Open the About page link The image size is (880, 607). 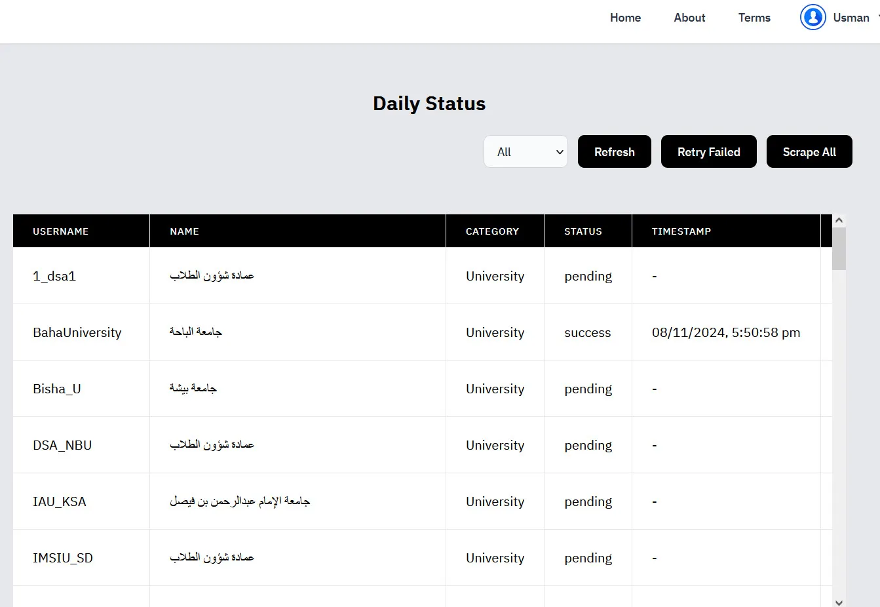[x=689, y=18]
